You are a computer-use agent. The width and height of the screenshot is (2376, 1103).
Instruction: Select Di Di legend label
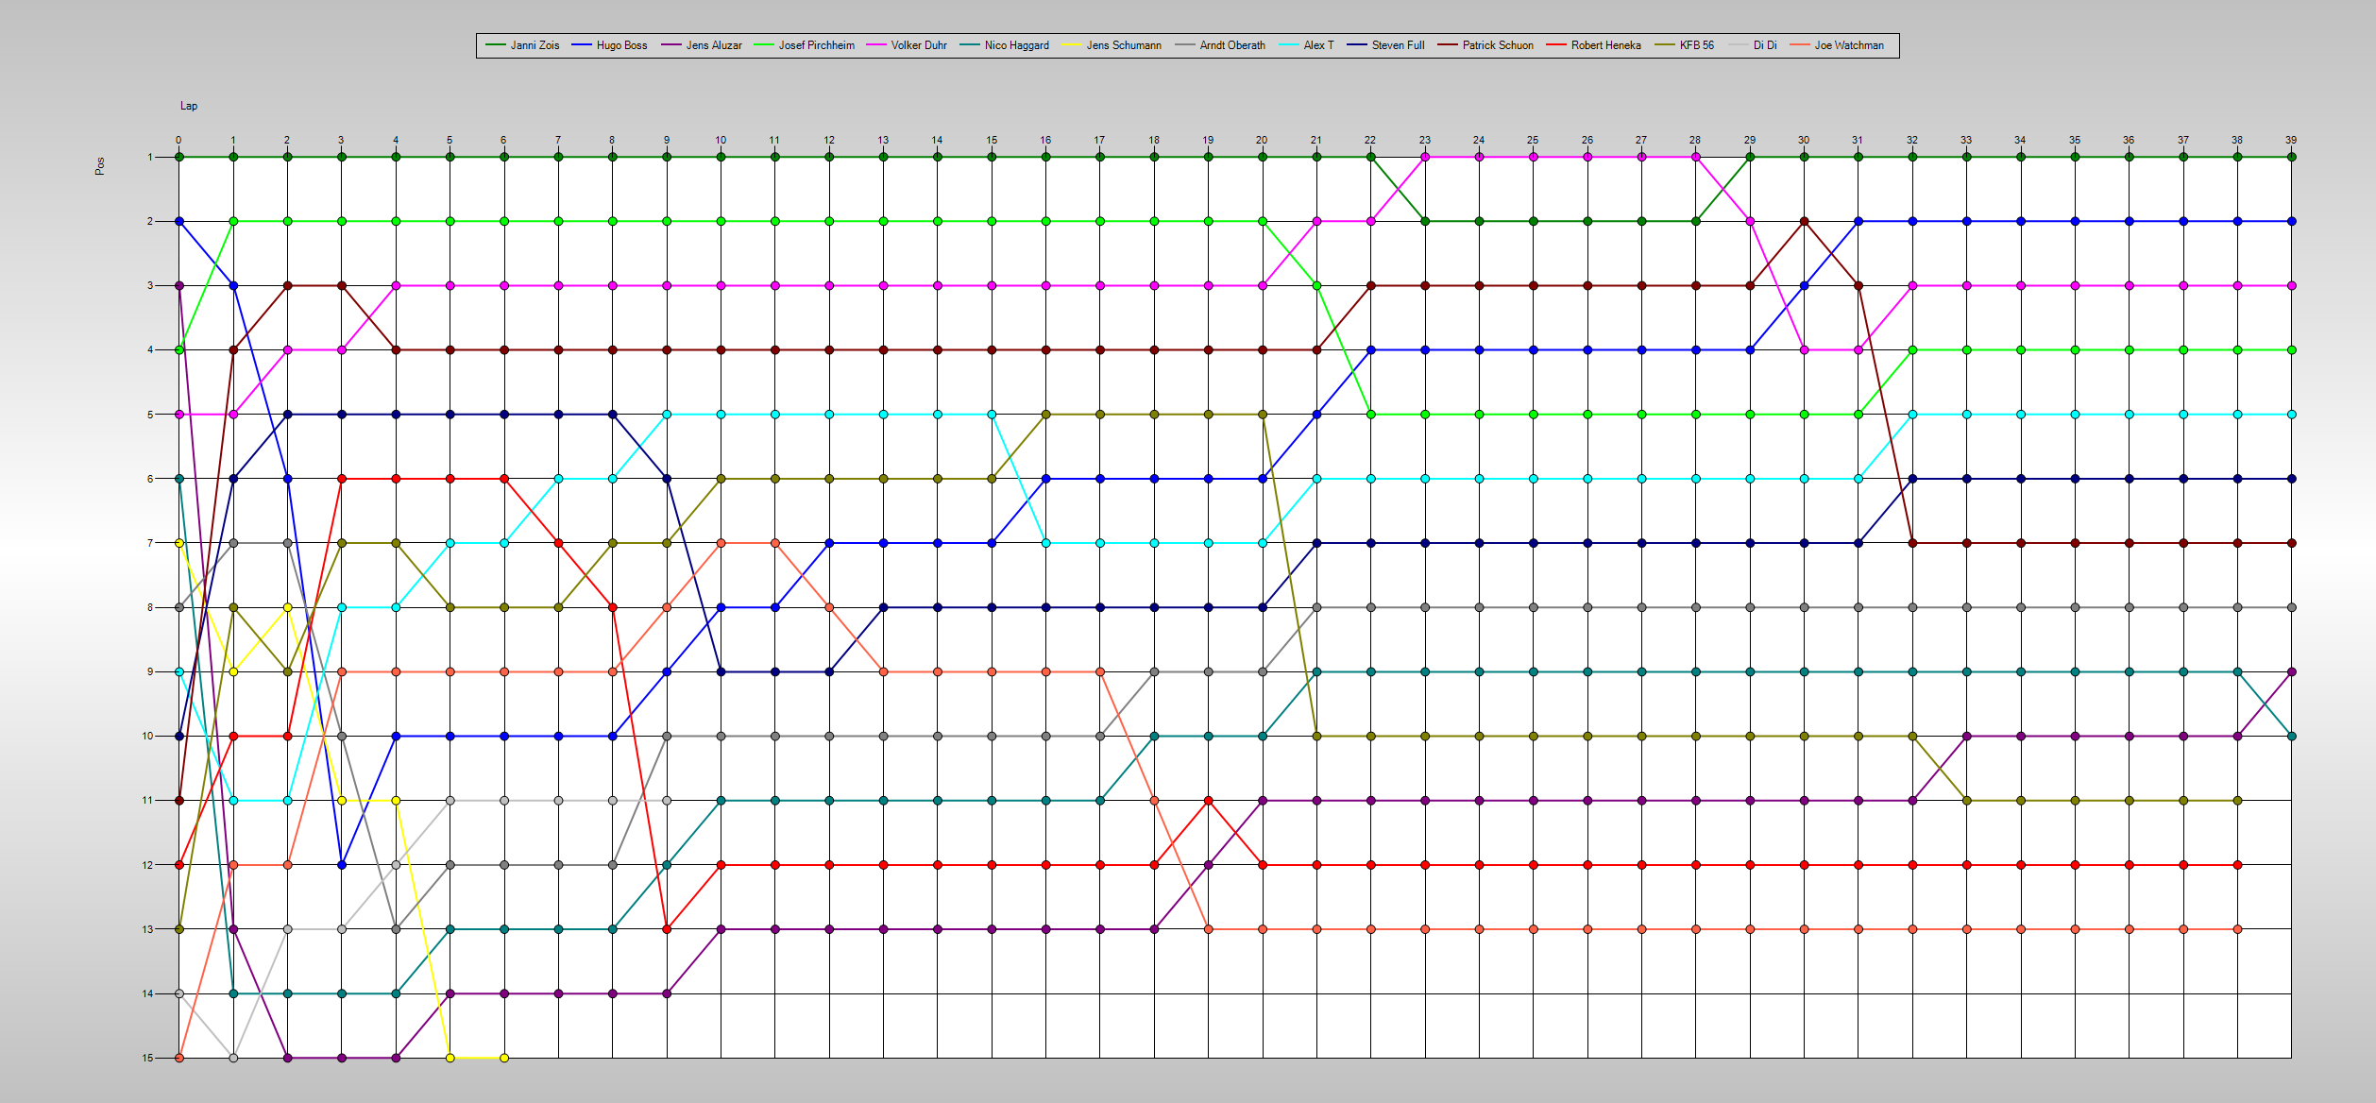point(1765,45)
